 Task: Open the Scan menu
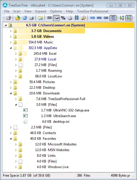point(17,11)
